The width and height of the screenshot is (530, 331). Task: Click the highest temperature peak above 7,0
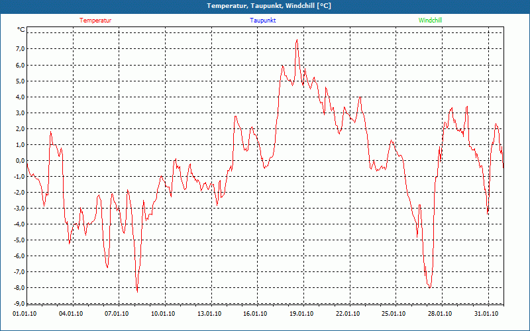tap(297, 40)
